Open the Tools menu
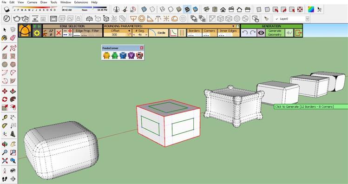This screenshot has width=348, height=184. [54, 2]
